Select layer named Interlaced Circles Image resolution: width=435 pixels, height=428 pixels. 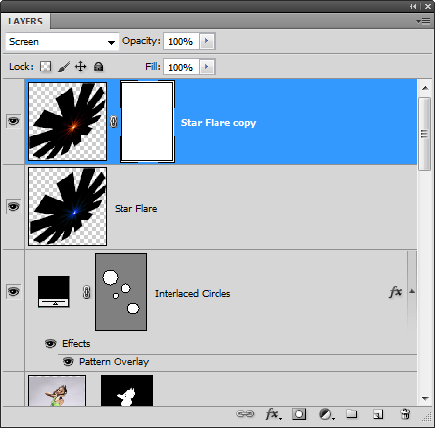coord(192,294)
